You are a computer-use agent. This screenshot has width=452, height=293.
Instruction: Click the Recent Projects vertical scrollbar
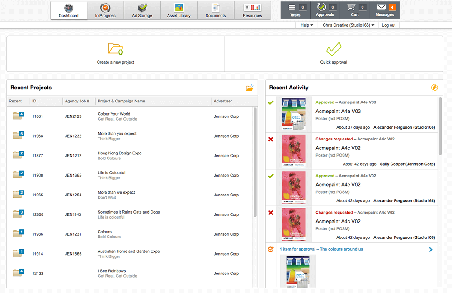tap(255, 163)
